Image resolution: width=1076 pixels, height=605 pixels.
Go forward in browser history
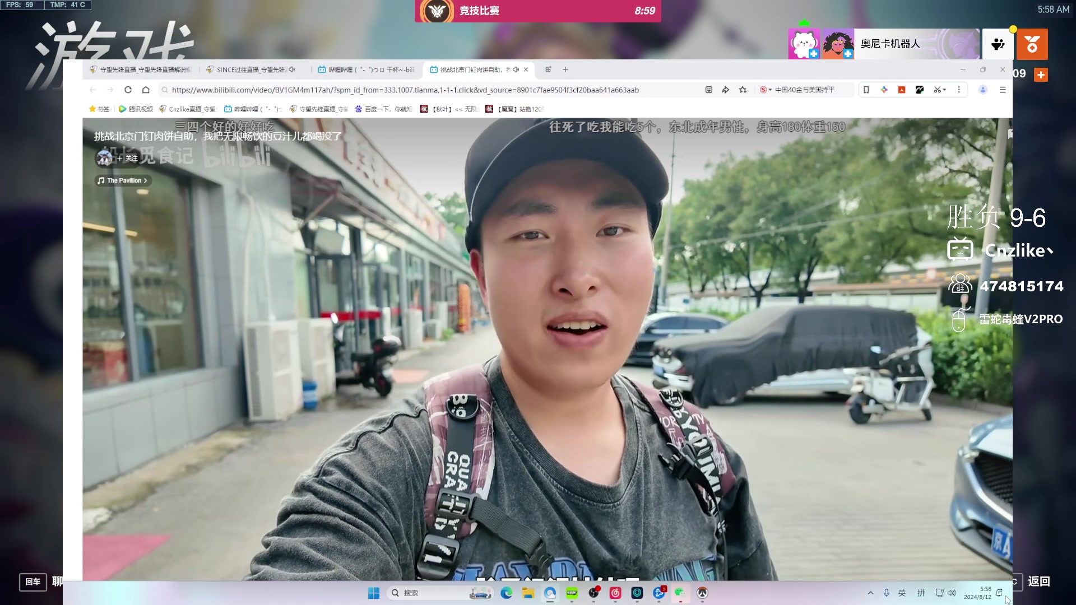pyautogui.click(x=110, y=90)
